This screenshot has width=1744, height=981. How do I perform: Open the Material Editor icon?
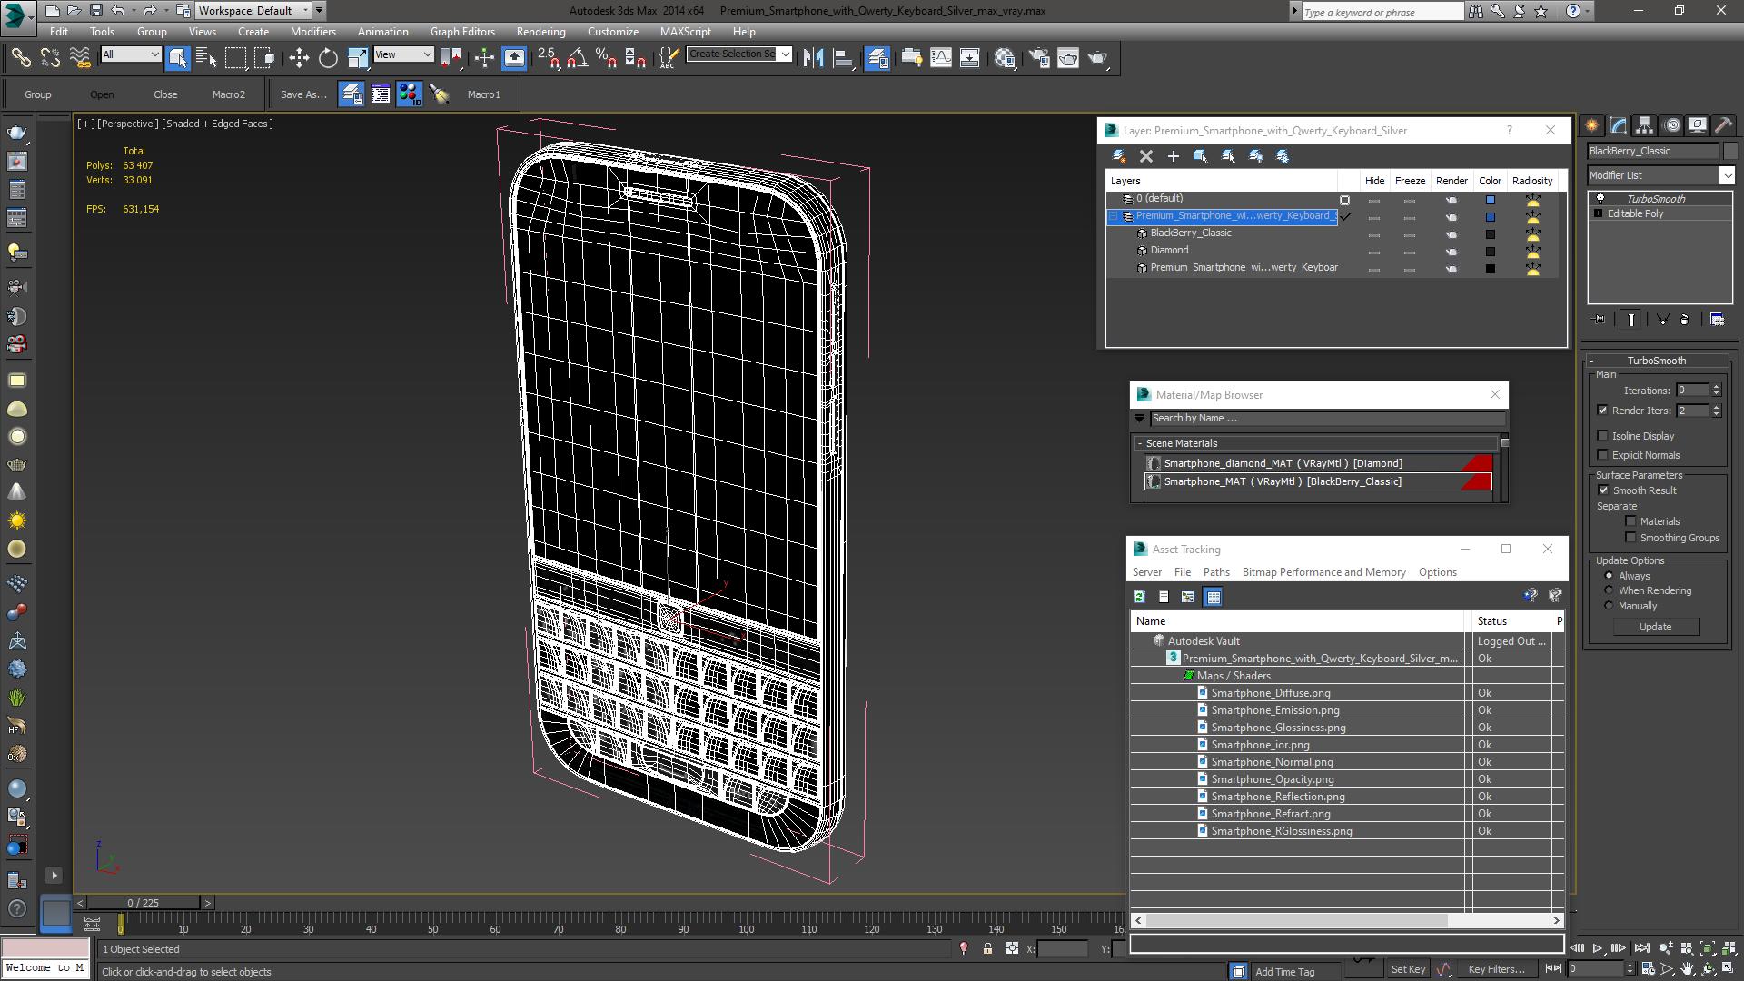[1005, 58]
